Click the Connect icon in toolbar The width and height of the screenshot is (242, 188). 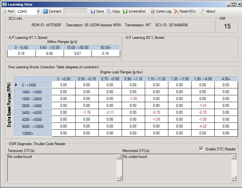(45, 11)
